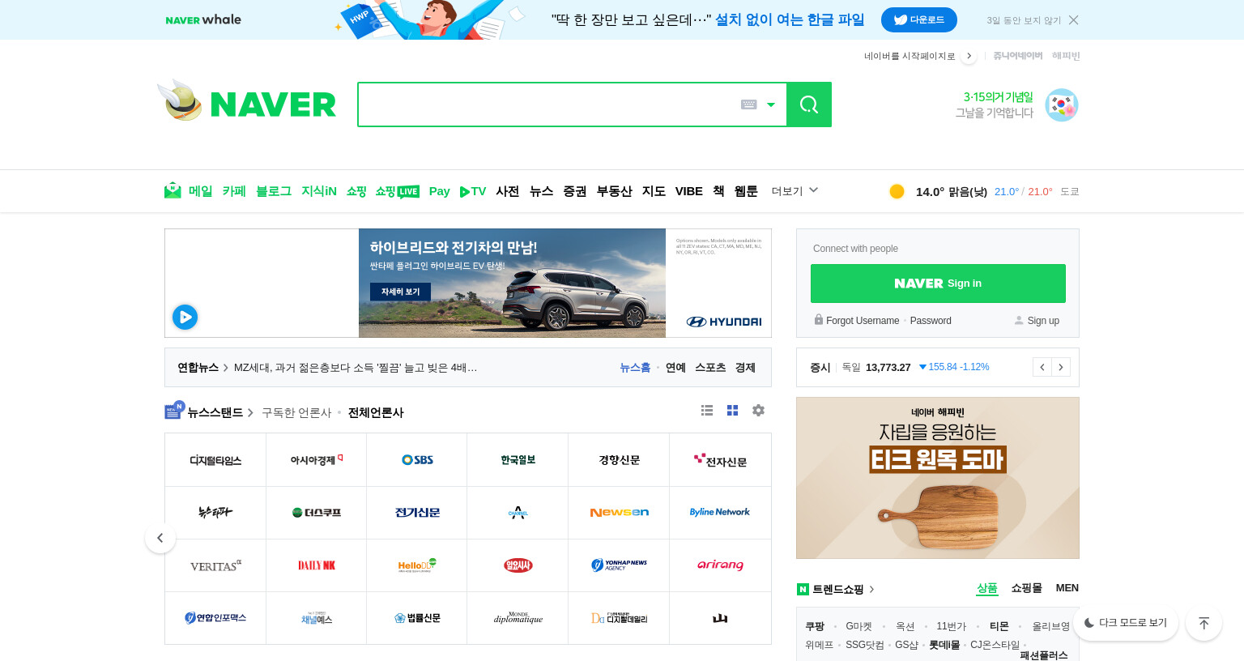The image size is (1244, 661).
Task: Expand the 트렌드쇼핑 chevron link
Action: point(871,590)
